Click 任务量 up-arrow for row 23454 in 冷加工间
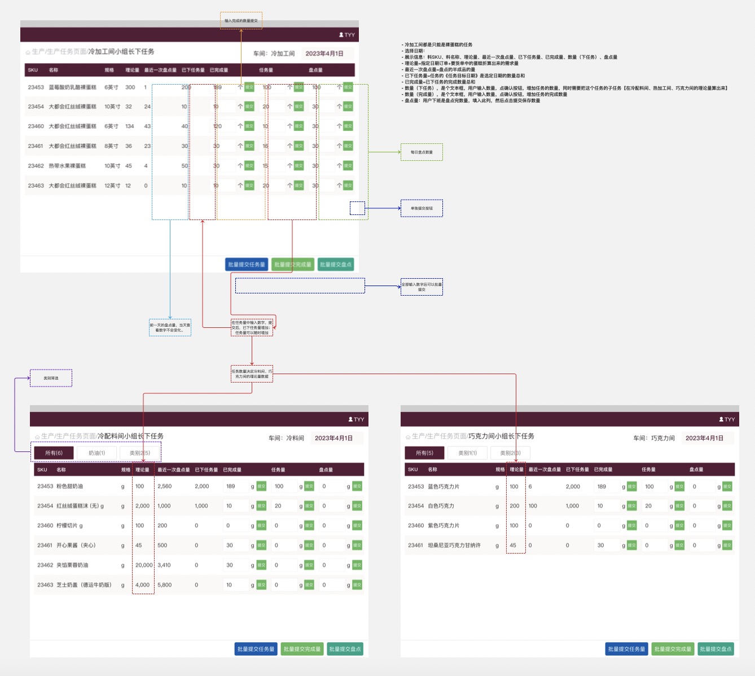755x676 pixels. coord(290,106)
